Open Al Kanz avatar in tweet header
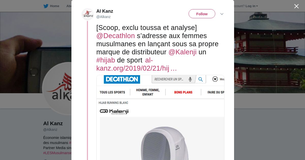Screen dimensions: 305x160 coord(88,14)
